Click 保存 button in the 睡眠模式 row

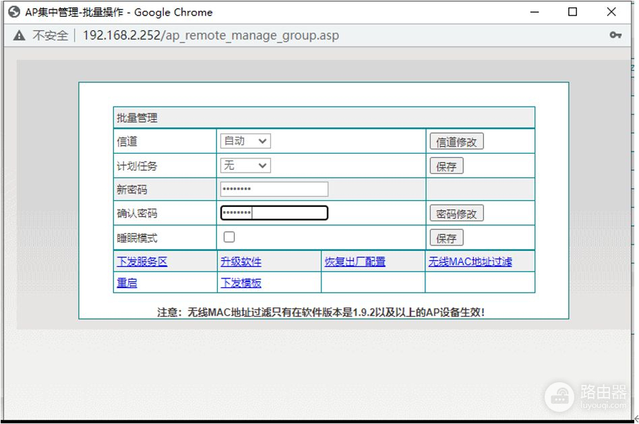pos(446,238)
